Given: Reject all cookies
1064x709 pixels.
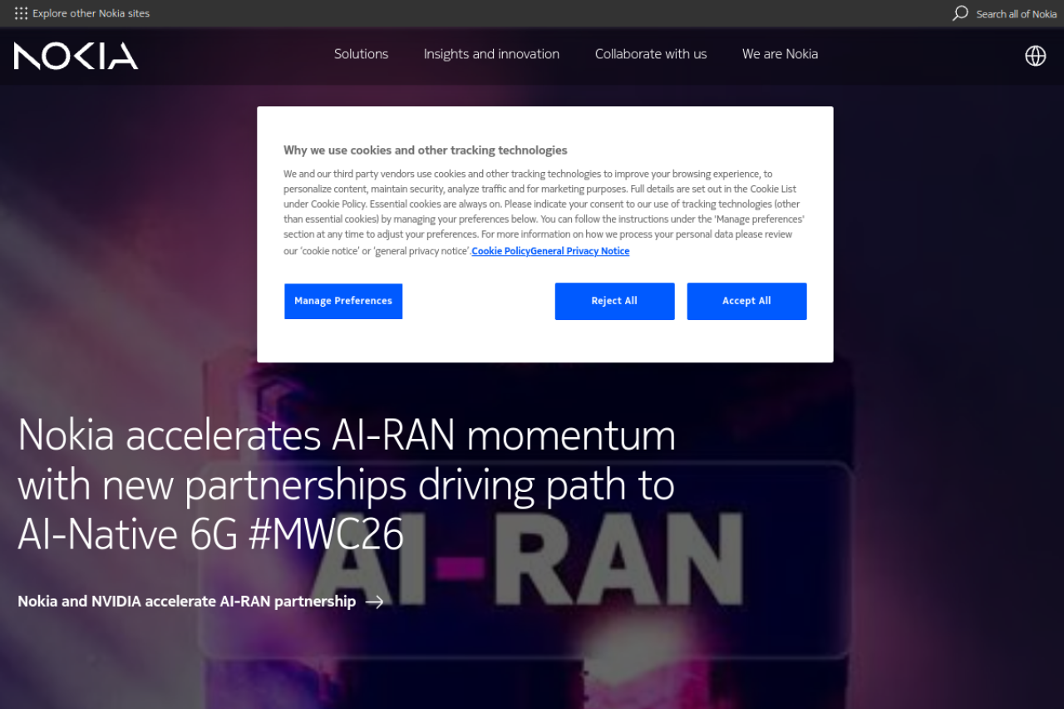Looking at the screenshot, I should point(614,301).
